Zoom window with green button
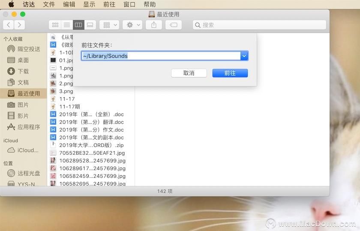Image resolution: width=360 pixels, height=231 pixels. click(23, 14)
